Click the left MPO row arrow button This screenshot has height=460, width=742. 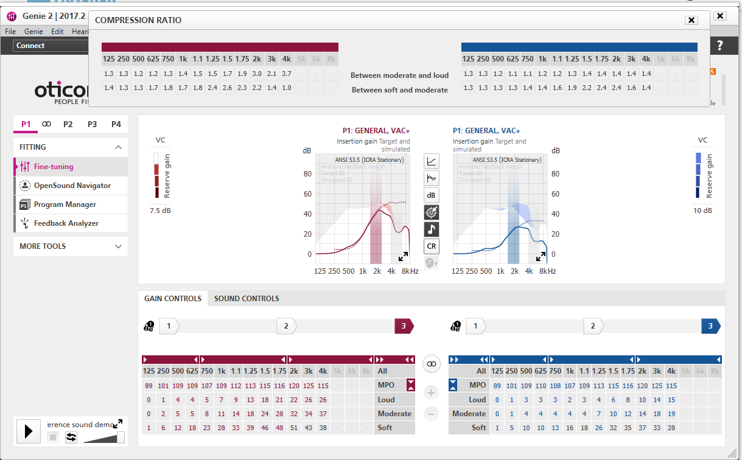coord(411,385)
